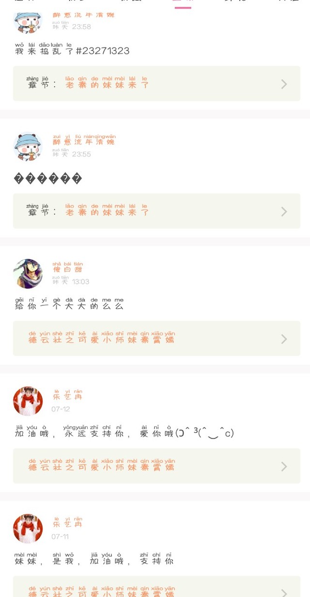Open username 醉意流年清婉 on the 23:55 comment
Viewport: 310px width, 597px height.
84,140
